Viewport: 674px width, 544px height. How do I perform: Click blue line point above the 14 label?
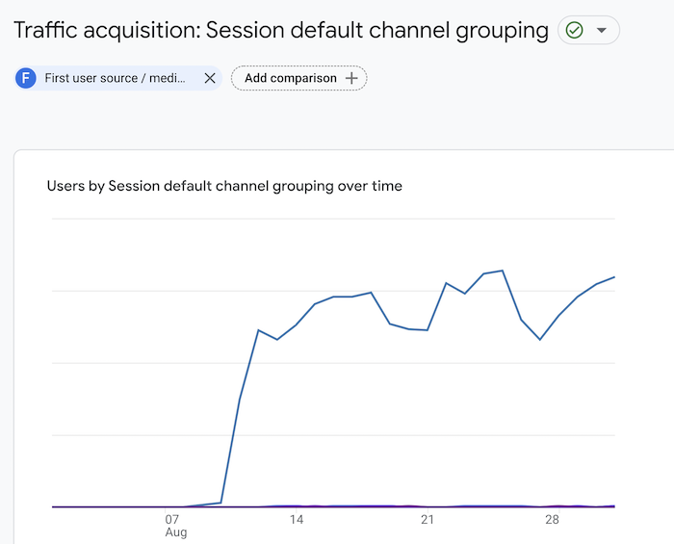tap(297, 324)
